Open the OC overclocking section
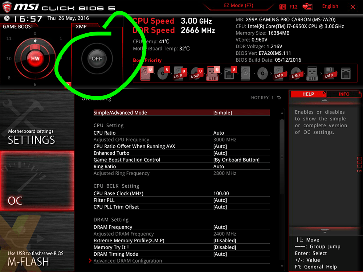The width and height of the screenshot is (363, 272). click(37, 181)
